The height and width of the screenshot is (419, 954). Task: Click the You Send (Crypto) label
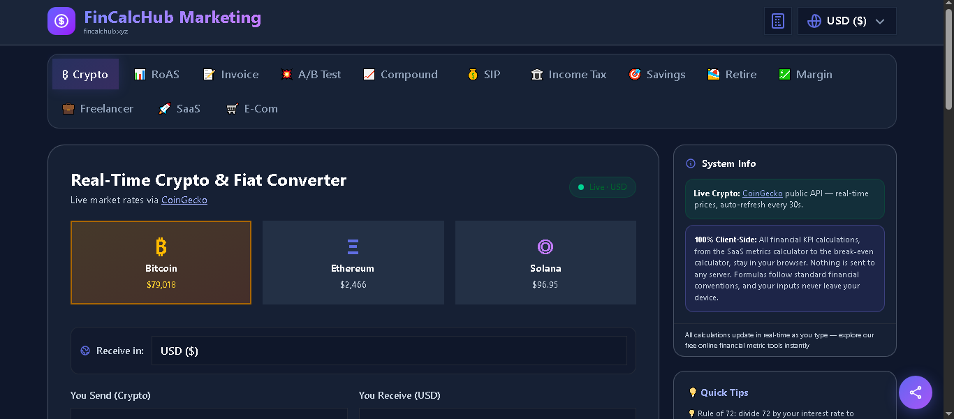click(110, 395)
